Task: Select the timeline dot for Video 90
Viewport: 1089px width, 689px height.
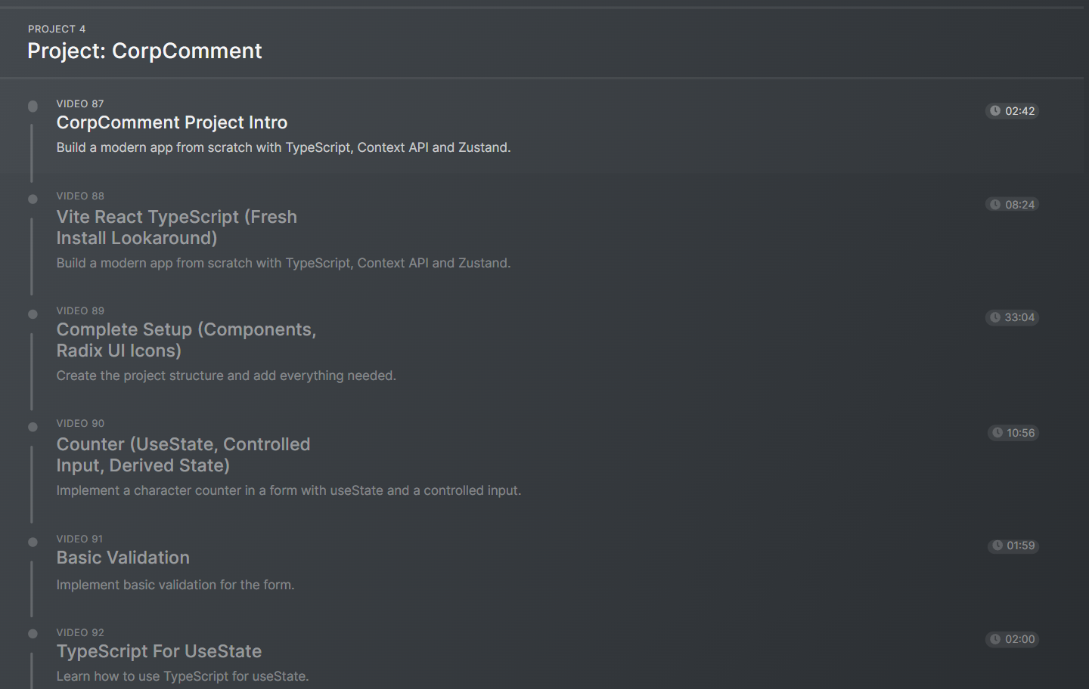Action: pyautogui.click(x=33, y=427)
